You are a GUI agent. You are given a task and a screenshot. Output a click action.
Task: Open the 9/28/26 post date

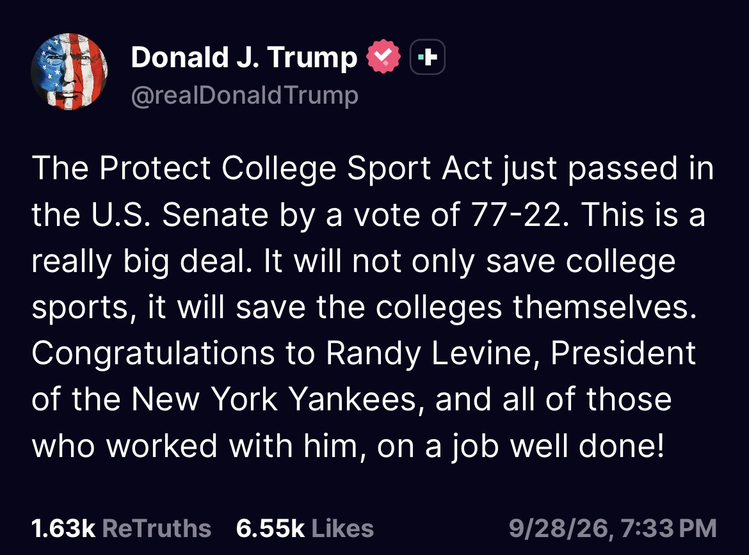coord(558,528)
